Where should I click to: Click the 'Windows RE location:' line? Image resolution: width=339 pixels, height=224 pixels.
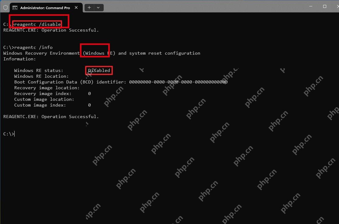click(x=41, y=76)
